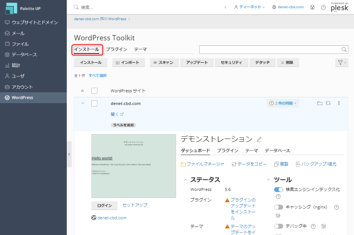Click the site preview thumbnail

click(x=134, y=166)
